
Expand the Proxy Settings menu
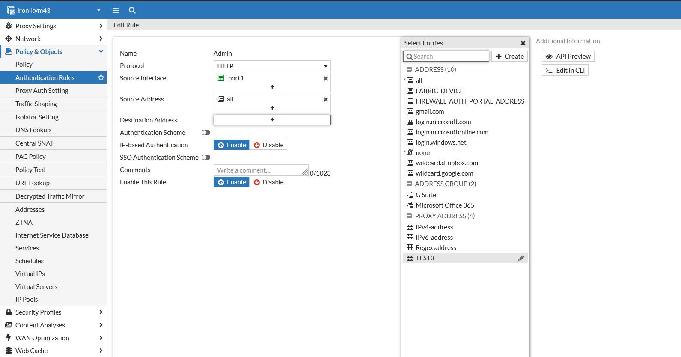101,26
